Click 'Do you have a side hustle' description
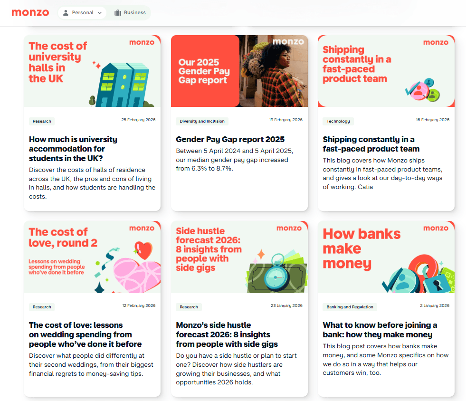 (236, 369)
